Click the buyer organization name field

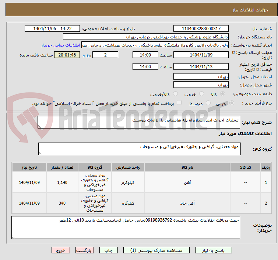[146, 37]
